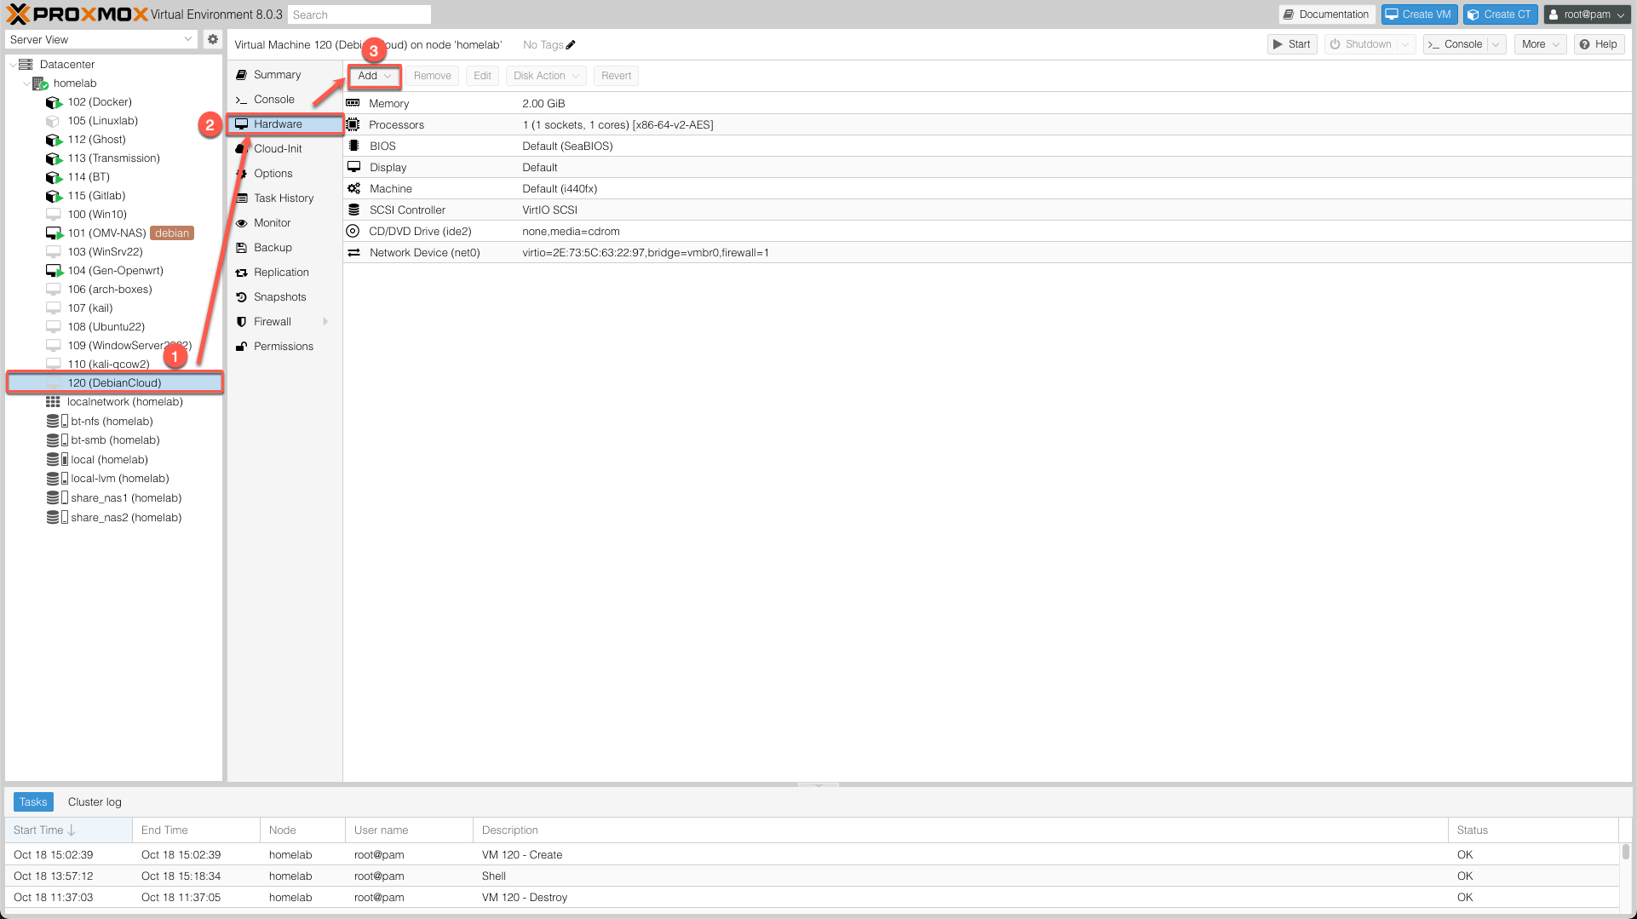Click the Help button
1637x919 pixels.
[1598, 44]
